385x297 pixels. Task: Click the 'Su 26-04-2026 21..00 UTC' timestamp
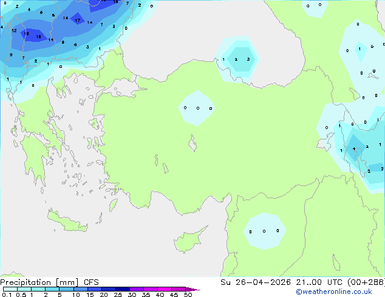point(281,282)
